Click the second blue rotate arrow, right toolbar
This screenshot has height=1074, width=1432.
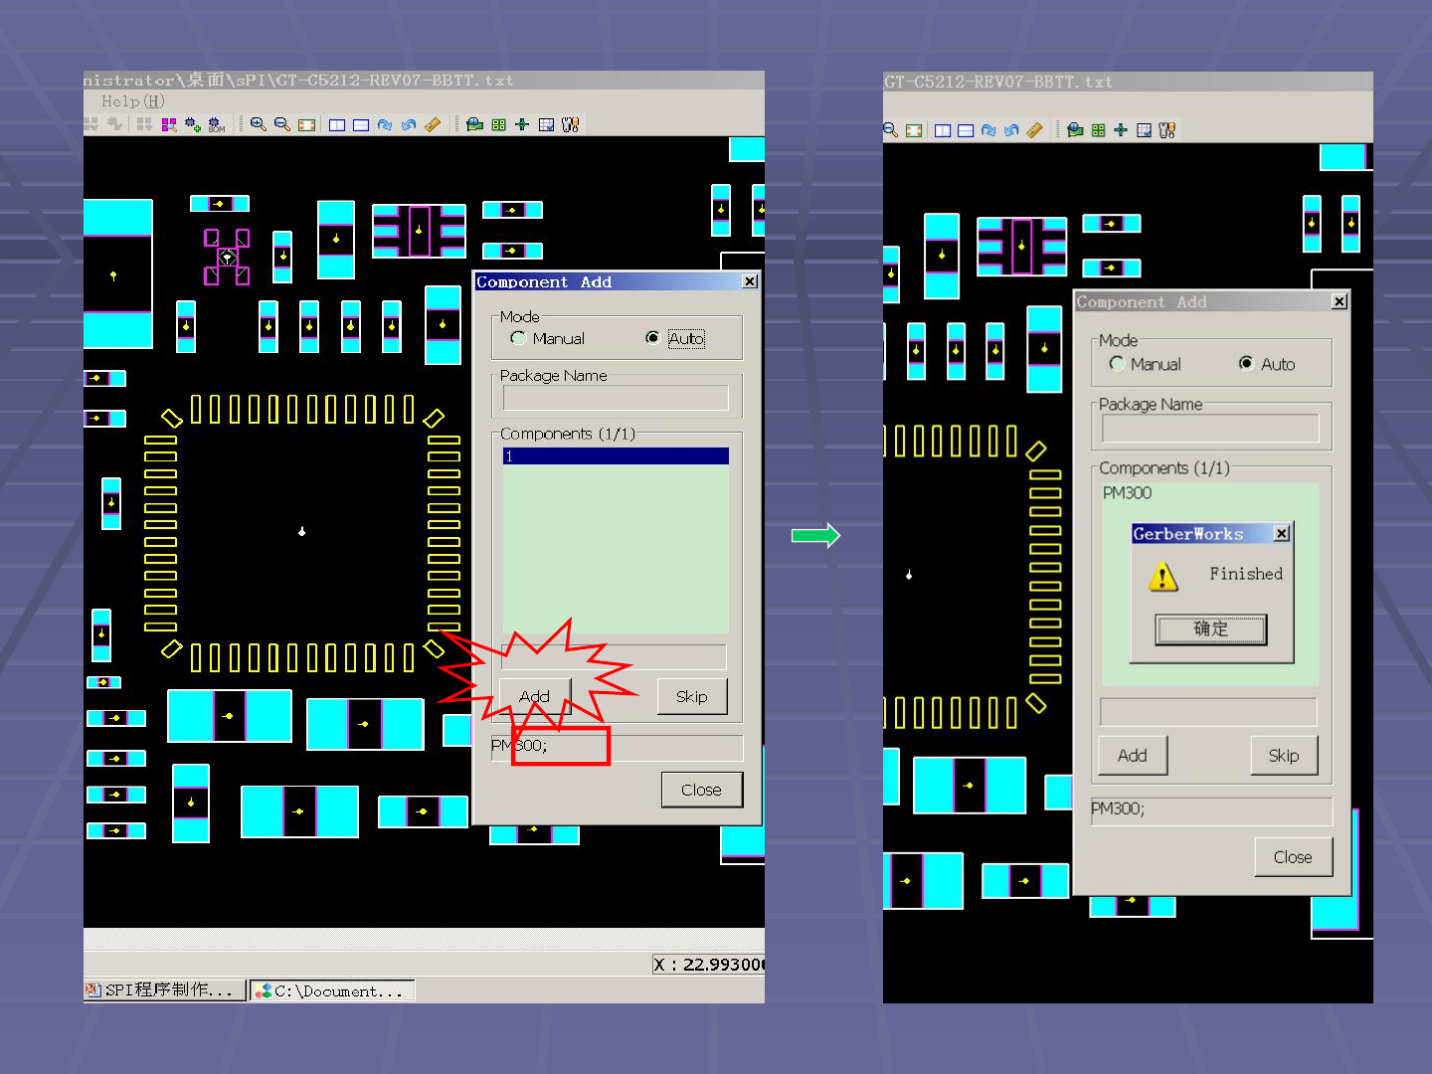tap(1011, 130)
